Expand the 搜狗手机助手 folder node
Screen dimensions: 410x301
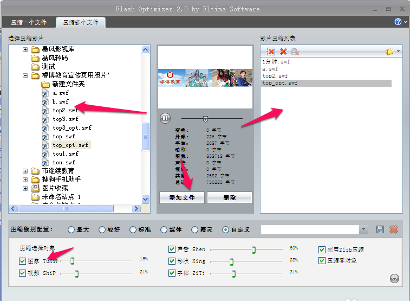[x=25, y=180]
